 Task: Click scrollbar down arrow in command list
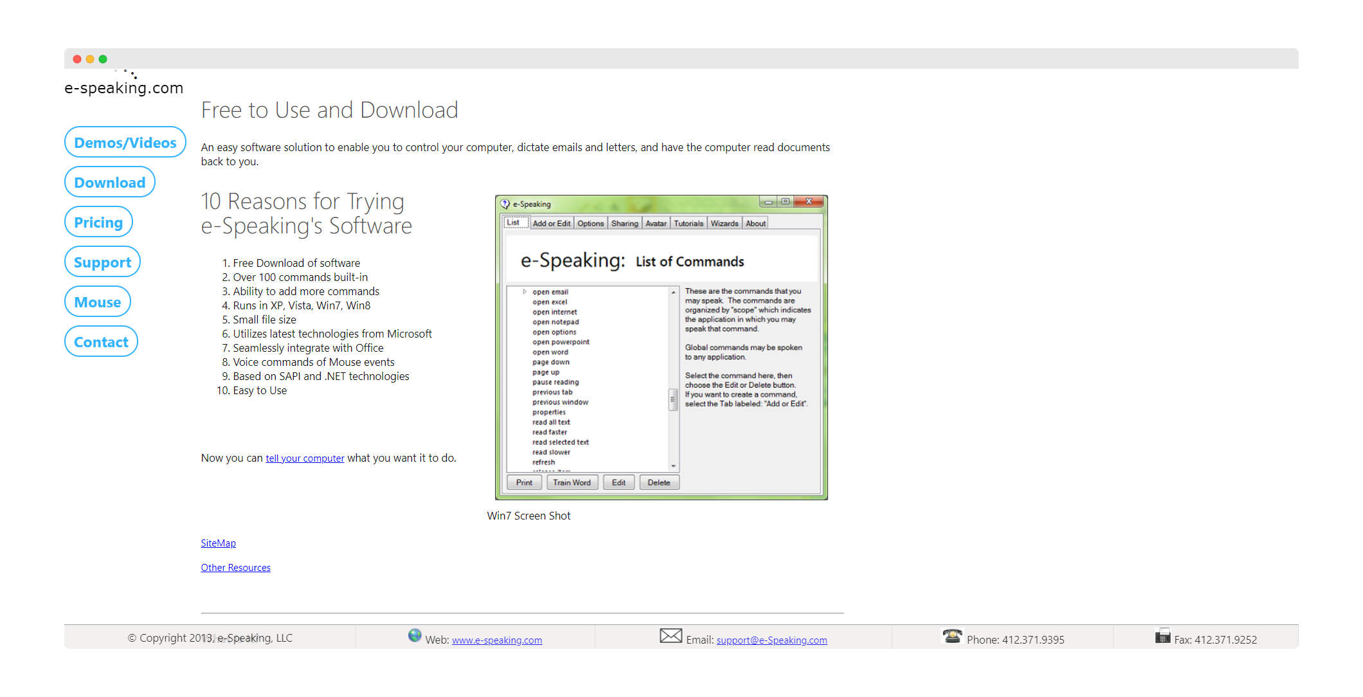[673, 466]
